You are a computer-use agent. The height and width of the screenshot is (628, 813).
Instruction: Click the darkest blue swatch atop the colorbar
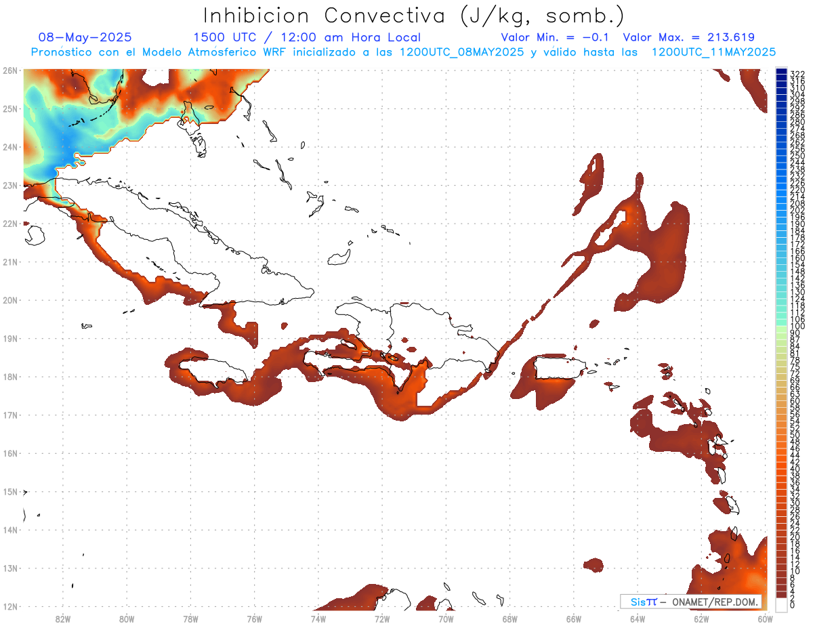[x=781, y=72]
